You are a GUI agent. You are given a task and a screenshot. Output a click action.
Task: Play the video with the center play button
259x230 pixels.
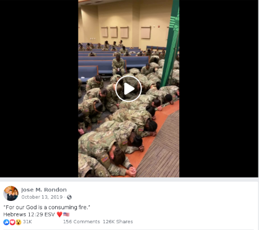129,88
